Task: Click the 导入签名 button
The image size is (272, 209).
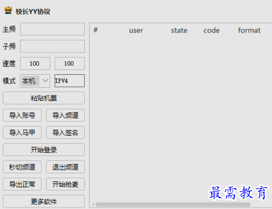Action: (x=65, y=133)
